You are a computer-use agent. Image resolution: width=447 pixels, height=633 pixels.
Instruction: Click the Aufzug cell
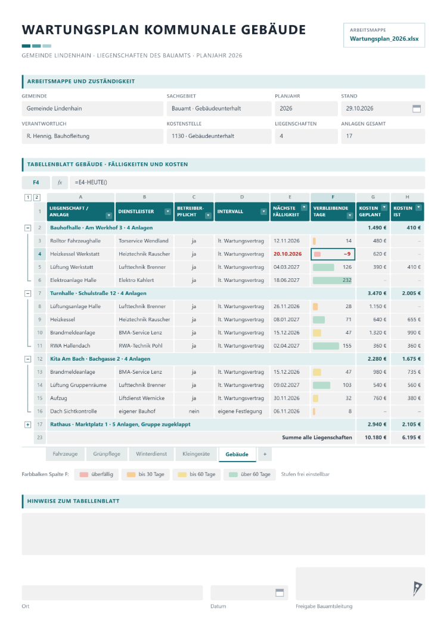click(80, 398)
